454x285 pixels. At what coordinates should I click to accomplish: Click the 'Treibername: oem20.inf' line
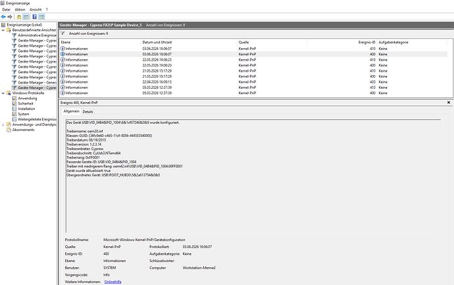(84, 131)
